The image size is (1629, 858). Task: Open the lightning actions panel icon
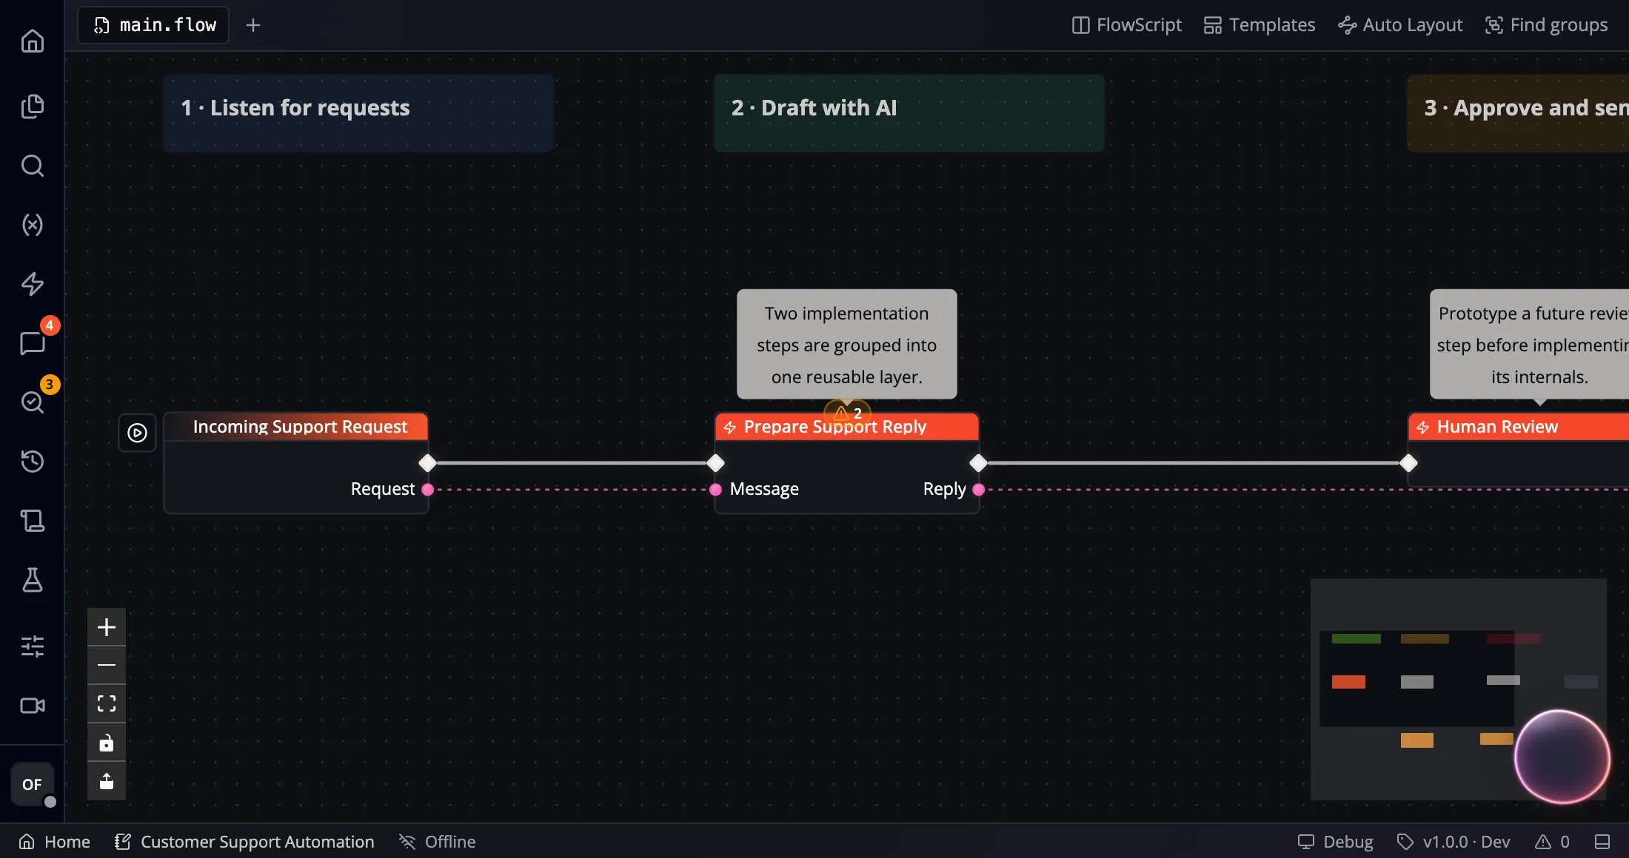pos(32,284)
